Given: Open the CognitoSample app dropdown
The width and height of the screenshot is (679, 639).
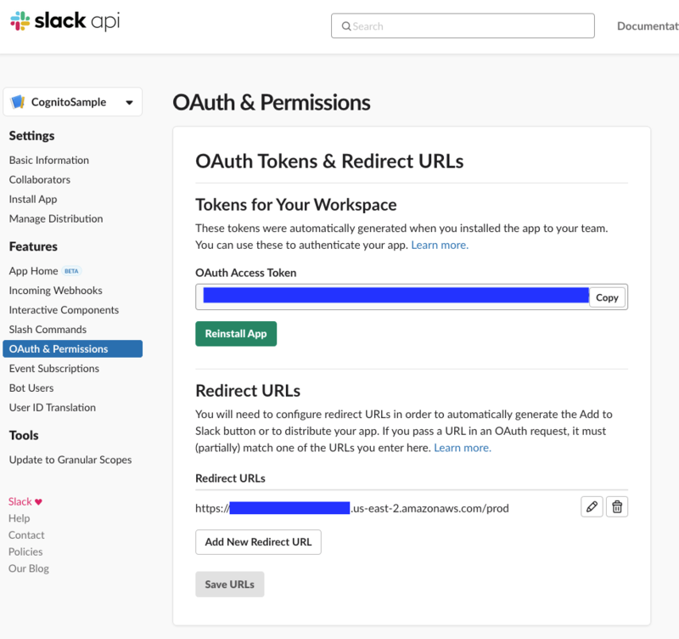Looking at the screenshot, I should 73,102.
